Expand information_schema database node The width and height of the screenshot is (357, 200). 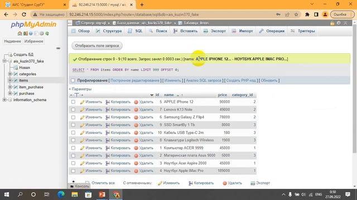(x=4, y=100)
